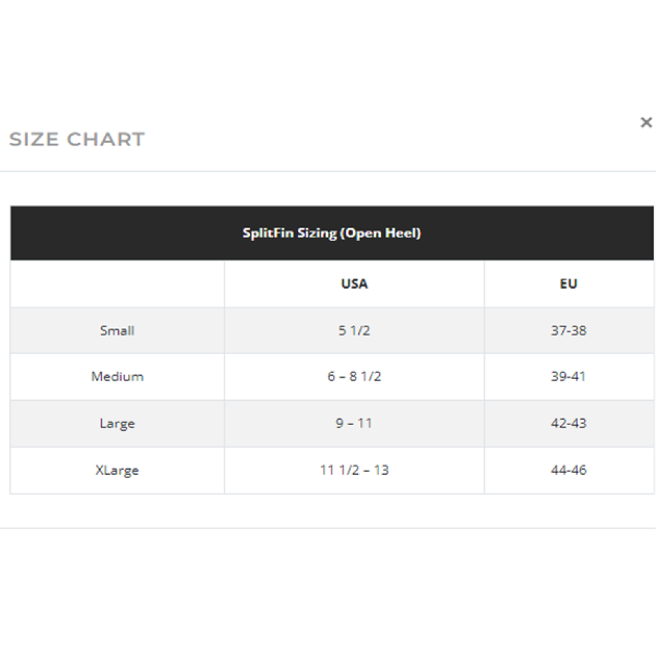Click the USA column header
This screenshot has width=656, height=656.
[354, 283]
